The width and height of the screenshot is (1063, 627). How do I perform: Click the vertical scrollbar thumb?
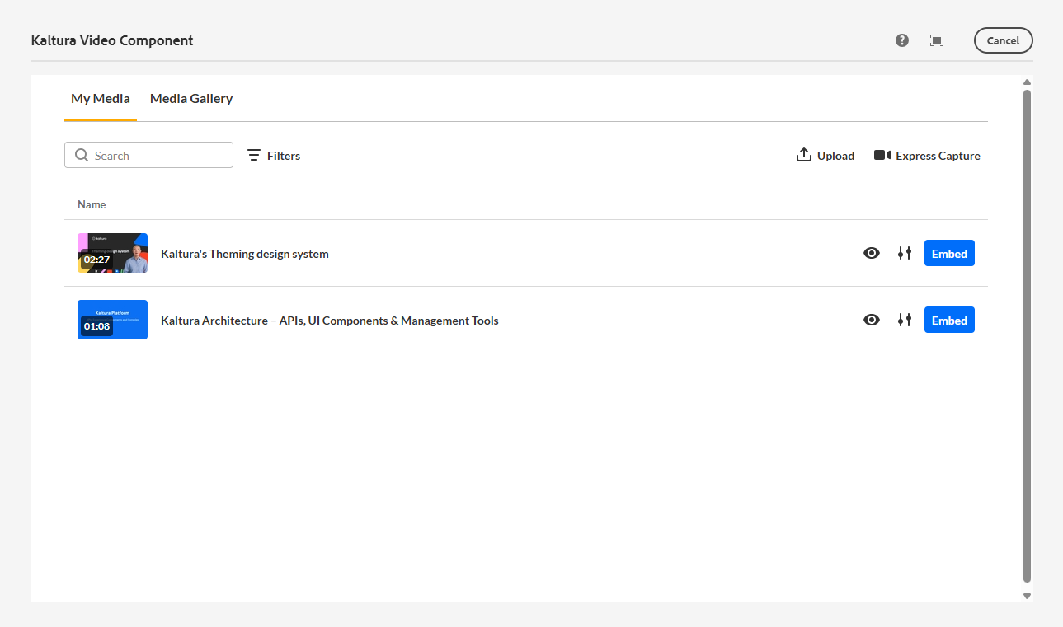[x=1027, y=337]
